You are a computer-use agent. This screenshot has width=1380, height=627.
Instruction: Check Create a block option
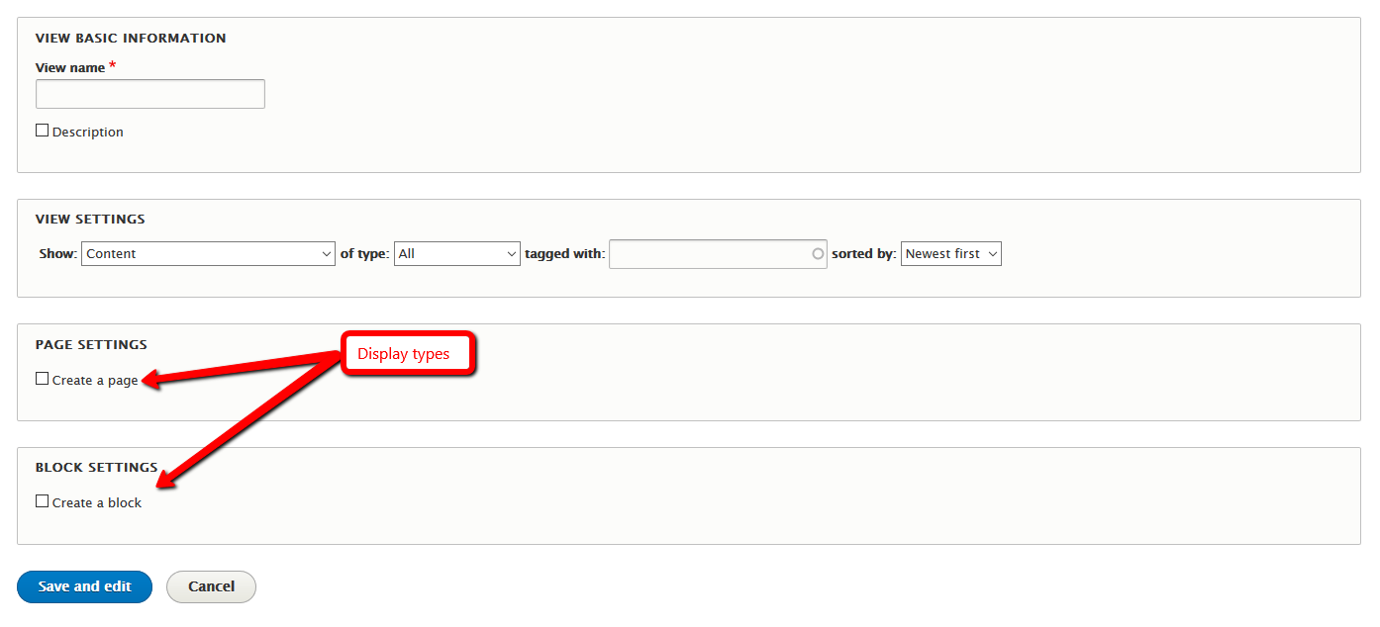click(42, 500)
